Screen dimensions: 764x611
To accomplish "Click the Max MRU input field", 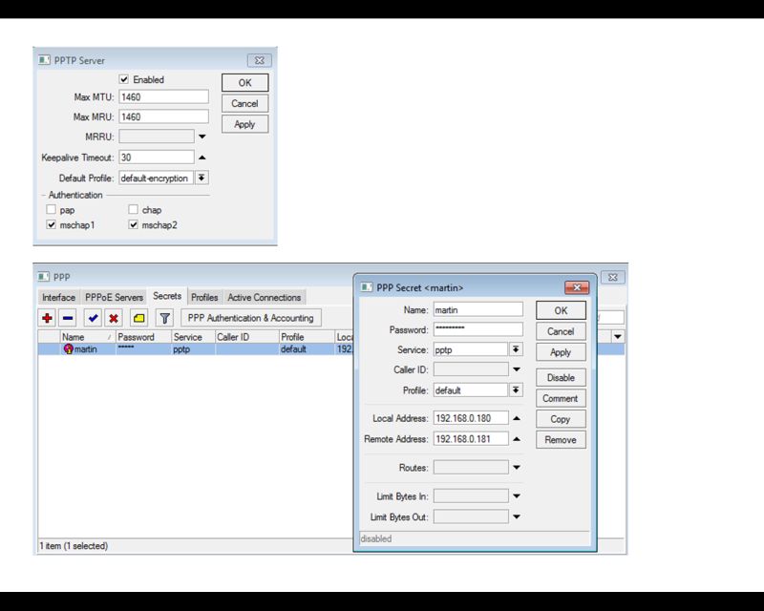I will 163,116.
